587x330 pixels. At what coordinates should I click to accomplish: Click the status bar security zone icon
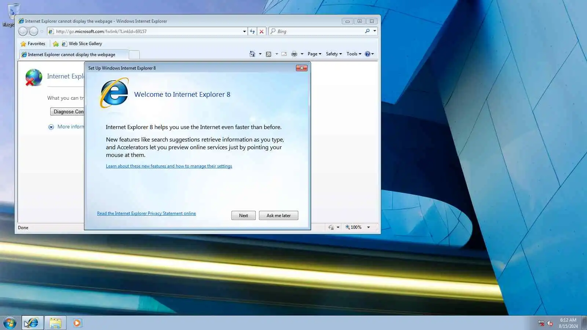pos(331,227)
